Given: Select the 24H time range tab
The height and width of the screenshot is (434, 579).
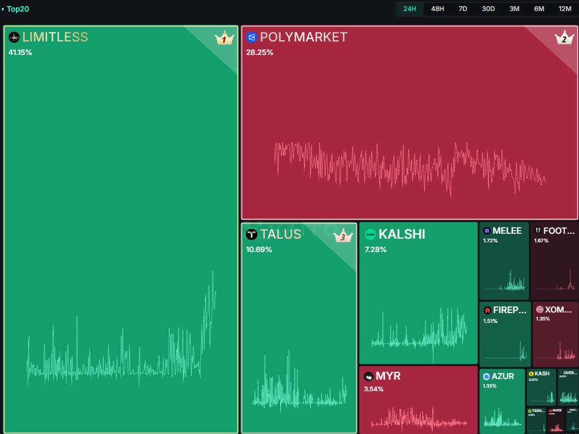Looking at the screenshot, I should pyautogui.click(x=409, y=9).
